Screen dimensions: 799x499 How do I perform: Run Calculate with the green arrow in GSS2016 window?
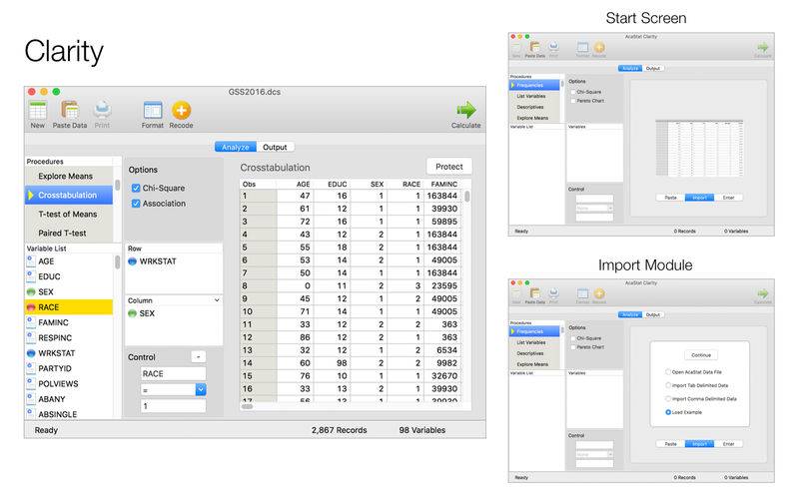[x=465, y=110]
